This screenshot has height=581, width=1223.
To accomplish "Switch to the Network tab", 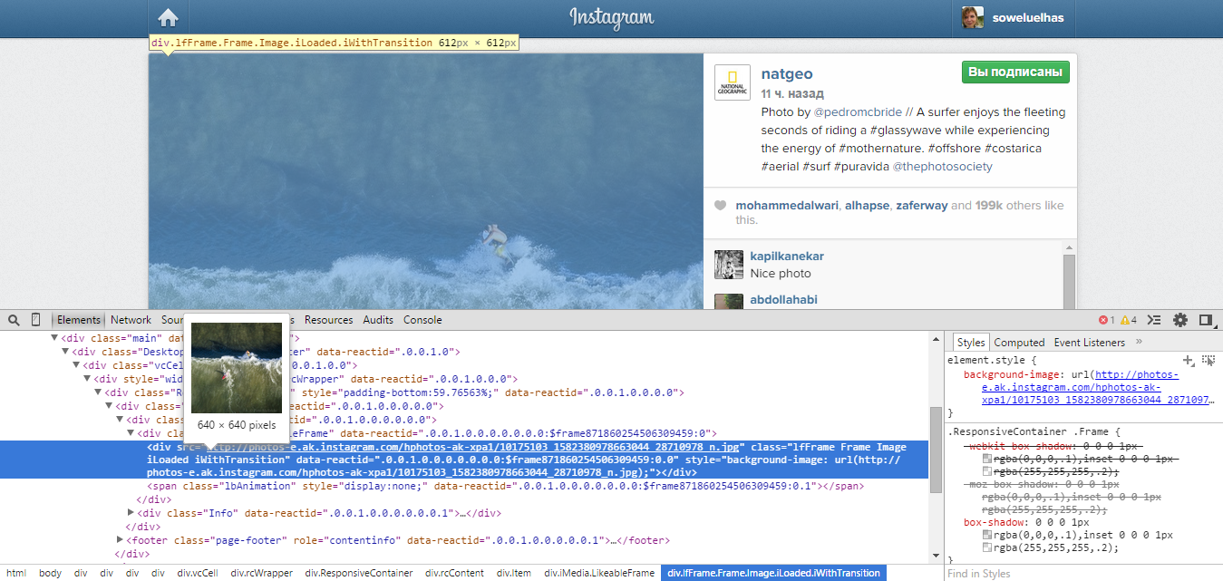I will (x=131, y=320).
